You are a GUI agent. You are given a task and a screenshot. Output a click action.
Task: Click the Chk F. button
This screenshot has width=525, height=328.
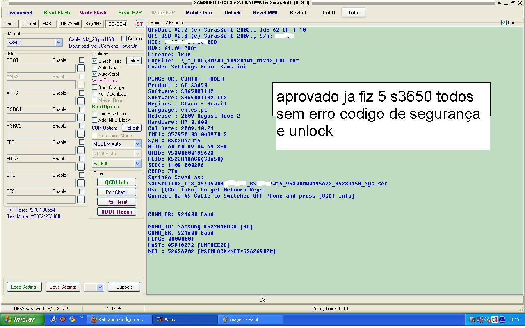pyautogui.click(x=134, y=61)
